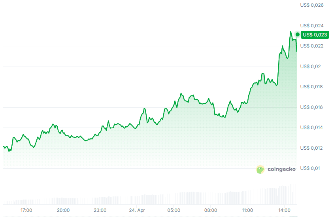Select the 23:00 time axis label
Screen dimensions: 330x217
100,210
